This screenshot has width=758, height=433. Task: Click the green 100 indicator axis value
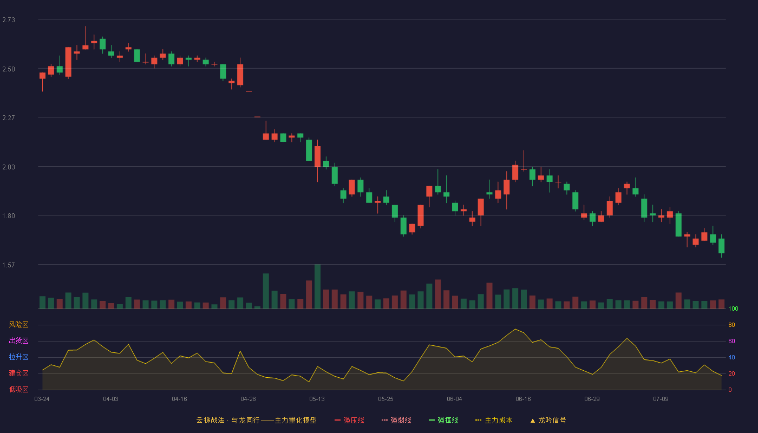[x=734, y=309]
